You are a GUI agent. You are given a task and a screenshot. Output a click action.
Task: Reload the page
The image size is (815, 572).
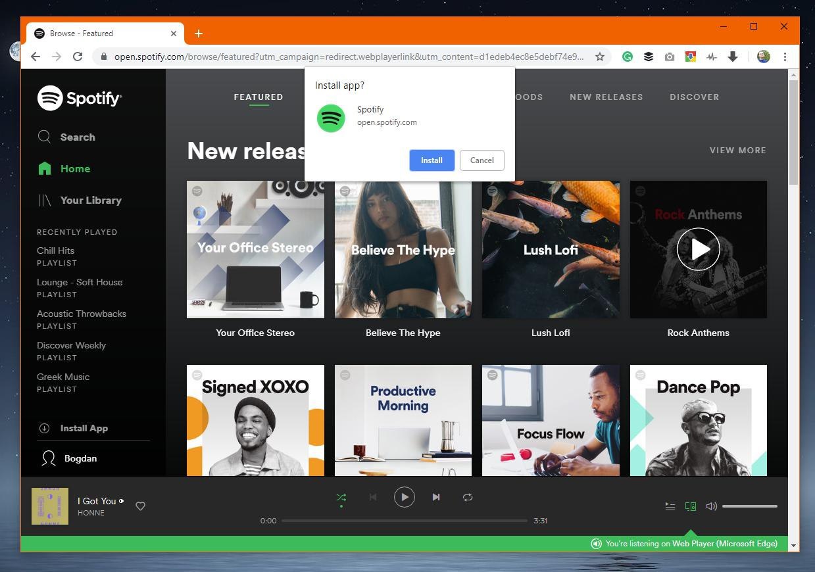[78, 57]
